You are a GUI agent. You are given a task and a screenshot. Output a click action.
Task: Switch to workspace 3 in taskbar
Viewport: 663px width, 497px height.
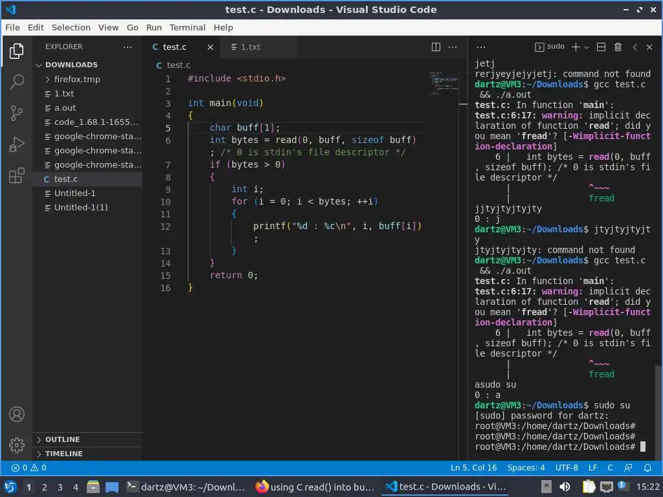60,487
